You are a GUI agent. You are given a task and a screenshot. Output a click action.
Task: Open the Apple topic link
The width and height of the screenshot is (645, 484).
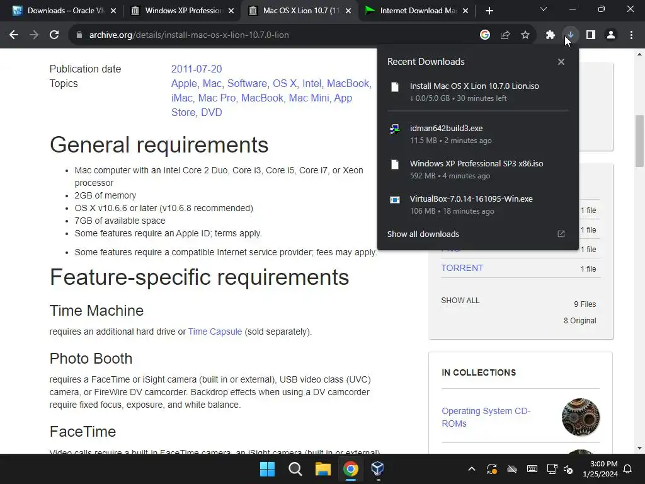[184, 84]
